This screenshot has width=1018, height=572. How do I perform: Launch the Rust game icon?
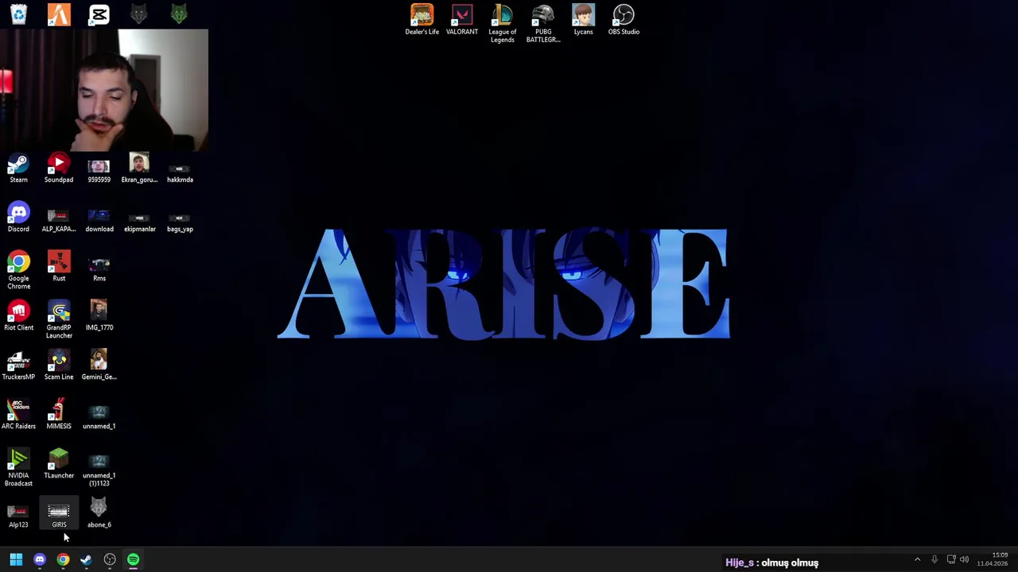pos(59,267)
